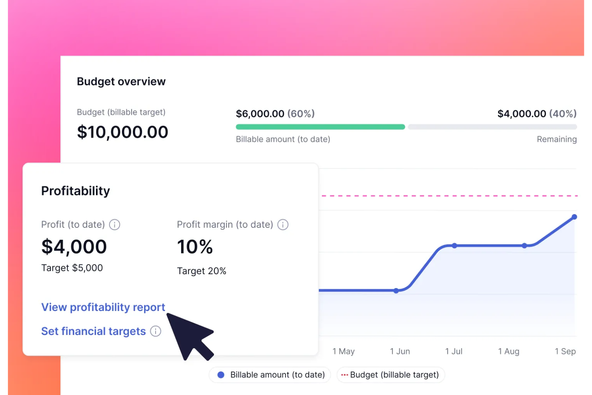Select last data point at chart's right edge

point(574,217)
